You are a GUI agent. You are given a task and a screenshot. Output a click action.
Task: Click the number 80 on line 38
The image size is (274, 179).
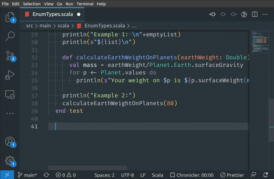[x=170, y=103]
